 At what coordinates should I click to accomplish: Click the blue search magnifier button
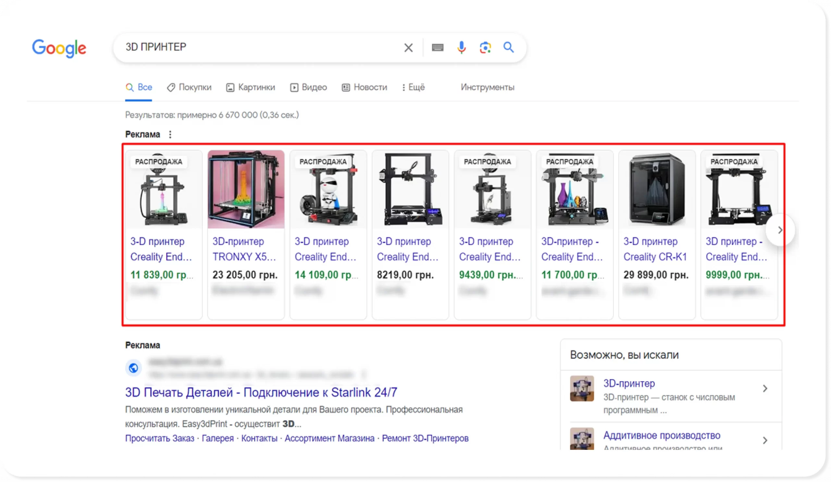[x=508, y=47]
